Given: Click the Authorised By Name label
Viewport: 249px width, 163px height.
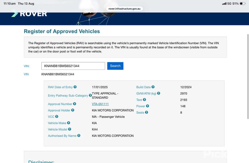Looking at the screenshot, I should click(x=62, y=136).
